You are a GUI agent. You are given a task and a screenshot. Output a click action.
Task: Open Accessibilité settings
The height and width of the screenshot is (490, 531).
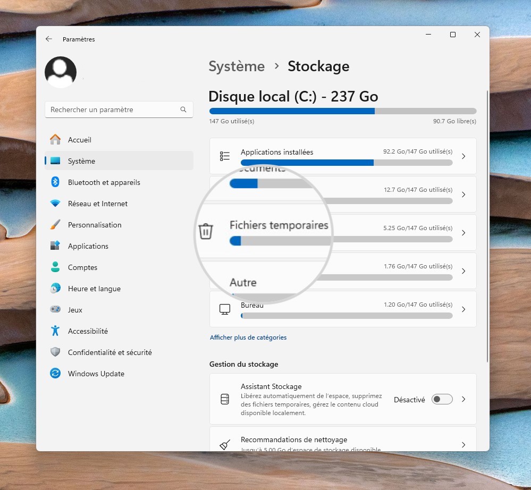[119, 331]
